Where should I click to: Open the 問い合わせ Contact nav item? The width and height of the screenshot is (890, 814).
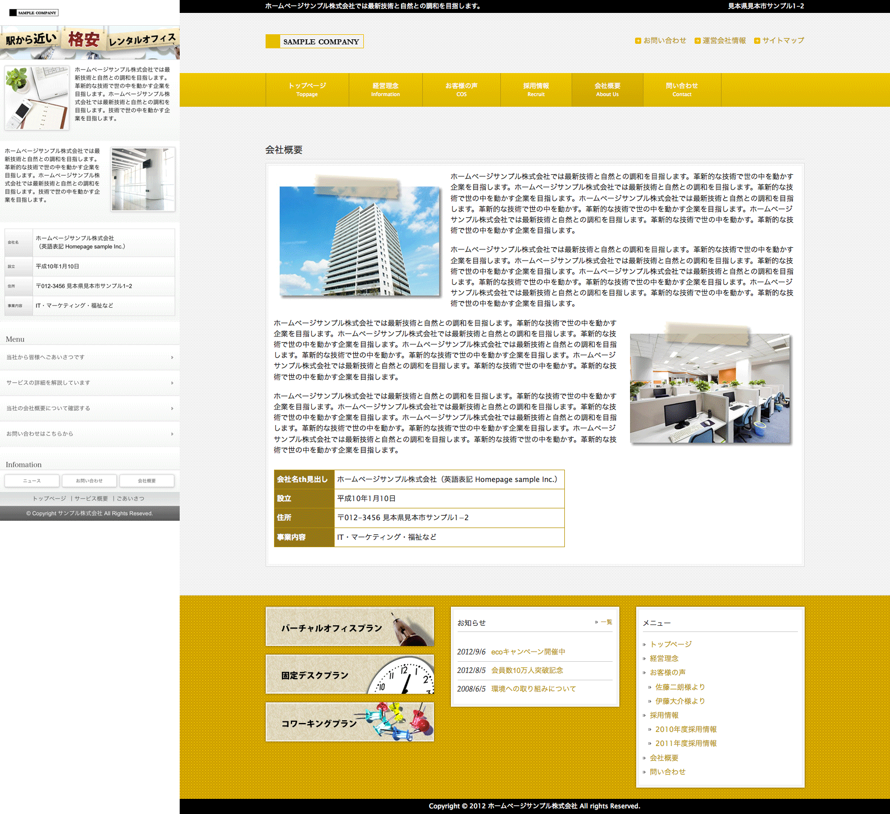(x=682, y=89)
